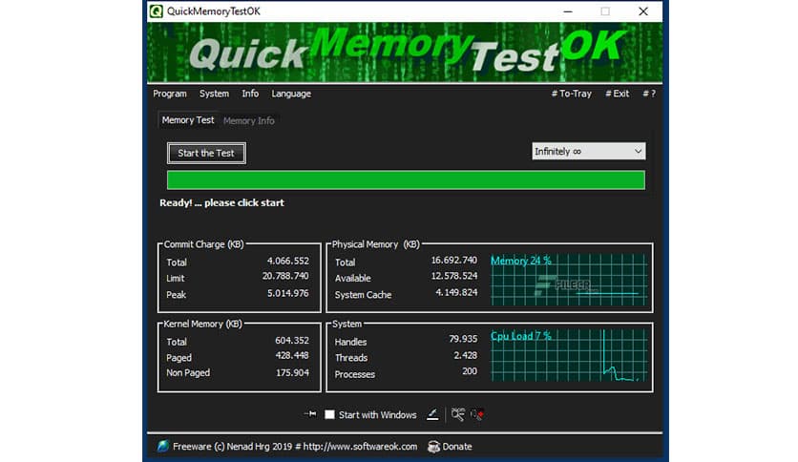Click the Peak value 5.014.976
The width and height of the screenshot is (798, 462).
[x=288, y=293]
